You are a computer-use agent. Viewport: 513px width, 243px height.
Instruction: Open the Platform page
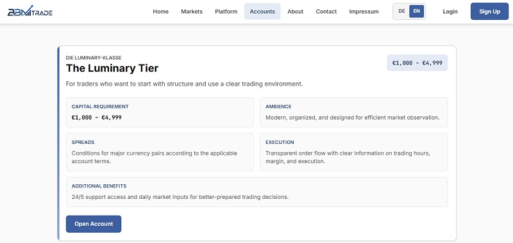(226, 12)
